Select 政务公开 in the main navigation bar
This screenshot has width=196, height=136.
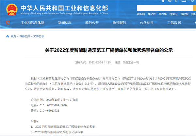[x=92, y=23]
